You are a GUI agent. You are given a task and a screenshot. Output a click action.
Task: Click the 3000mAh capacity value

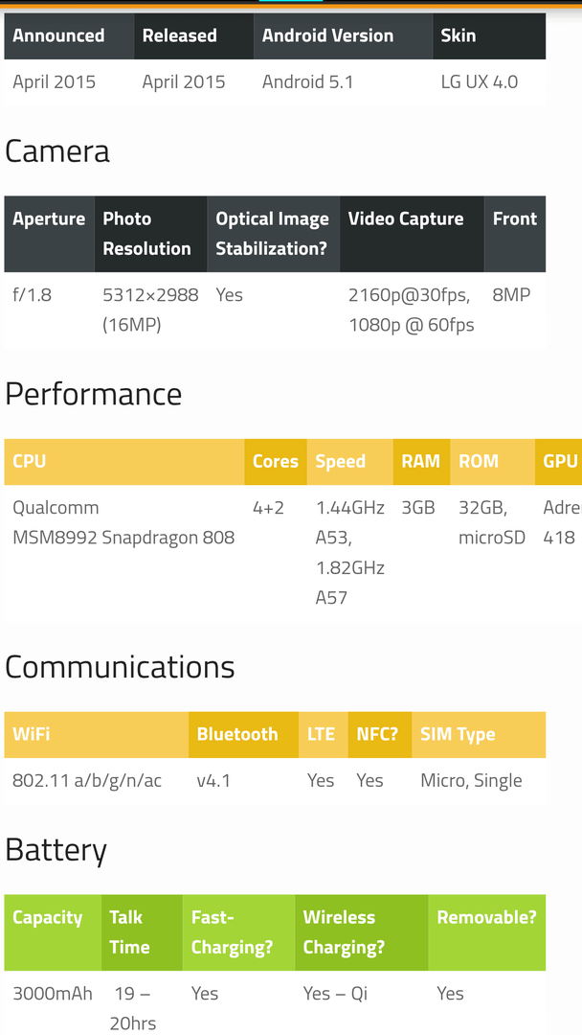click(x=53, y=994)
